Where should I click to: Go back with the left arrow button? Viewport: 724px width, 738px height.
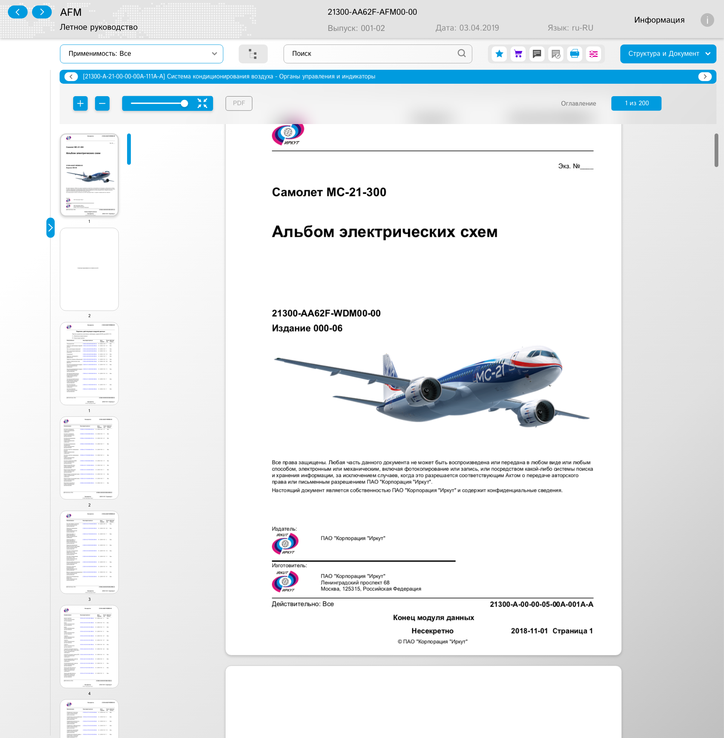(x=17, y=12)
